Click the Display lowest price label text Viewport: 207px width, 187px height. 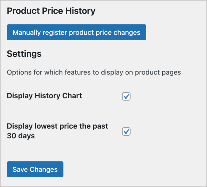(x=57, y=126)
